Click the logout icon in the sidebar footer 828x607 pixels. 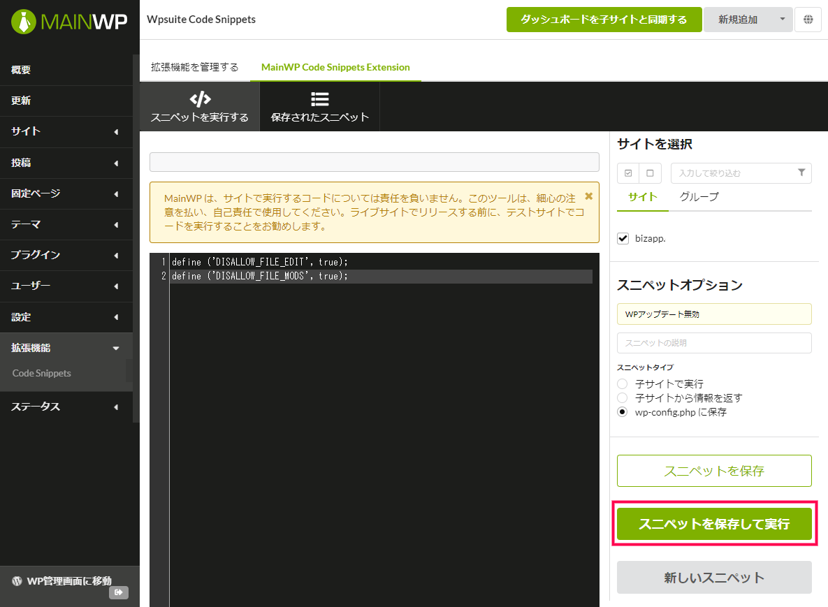point(119,593)
